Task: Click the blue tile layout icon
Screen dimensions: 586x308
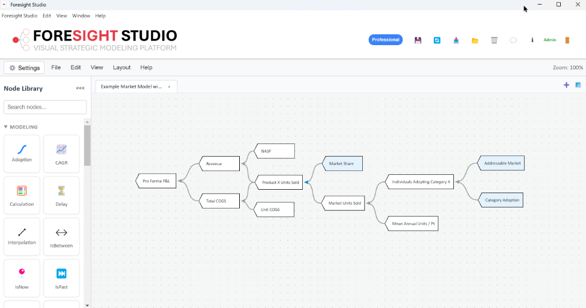Action: (x=578, y=85)
